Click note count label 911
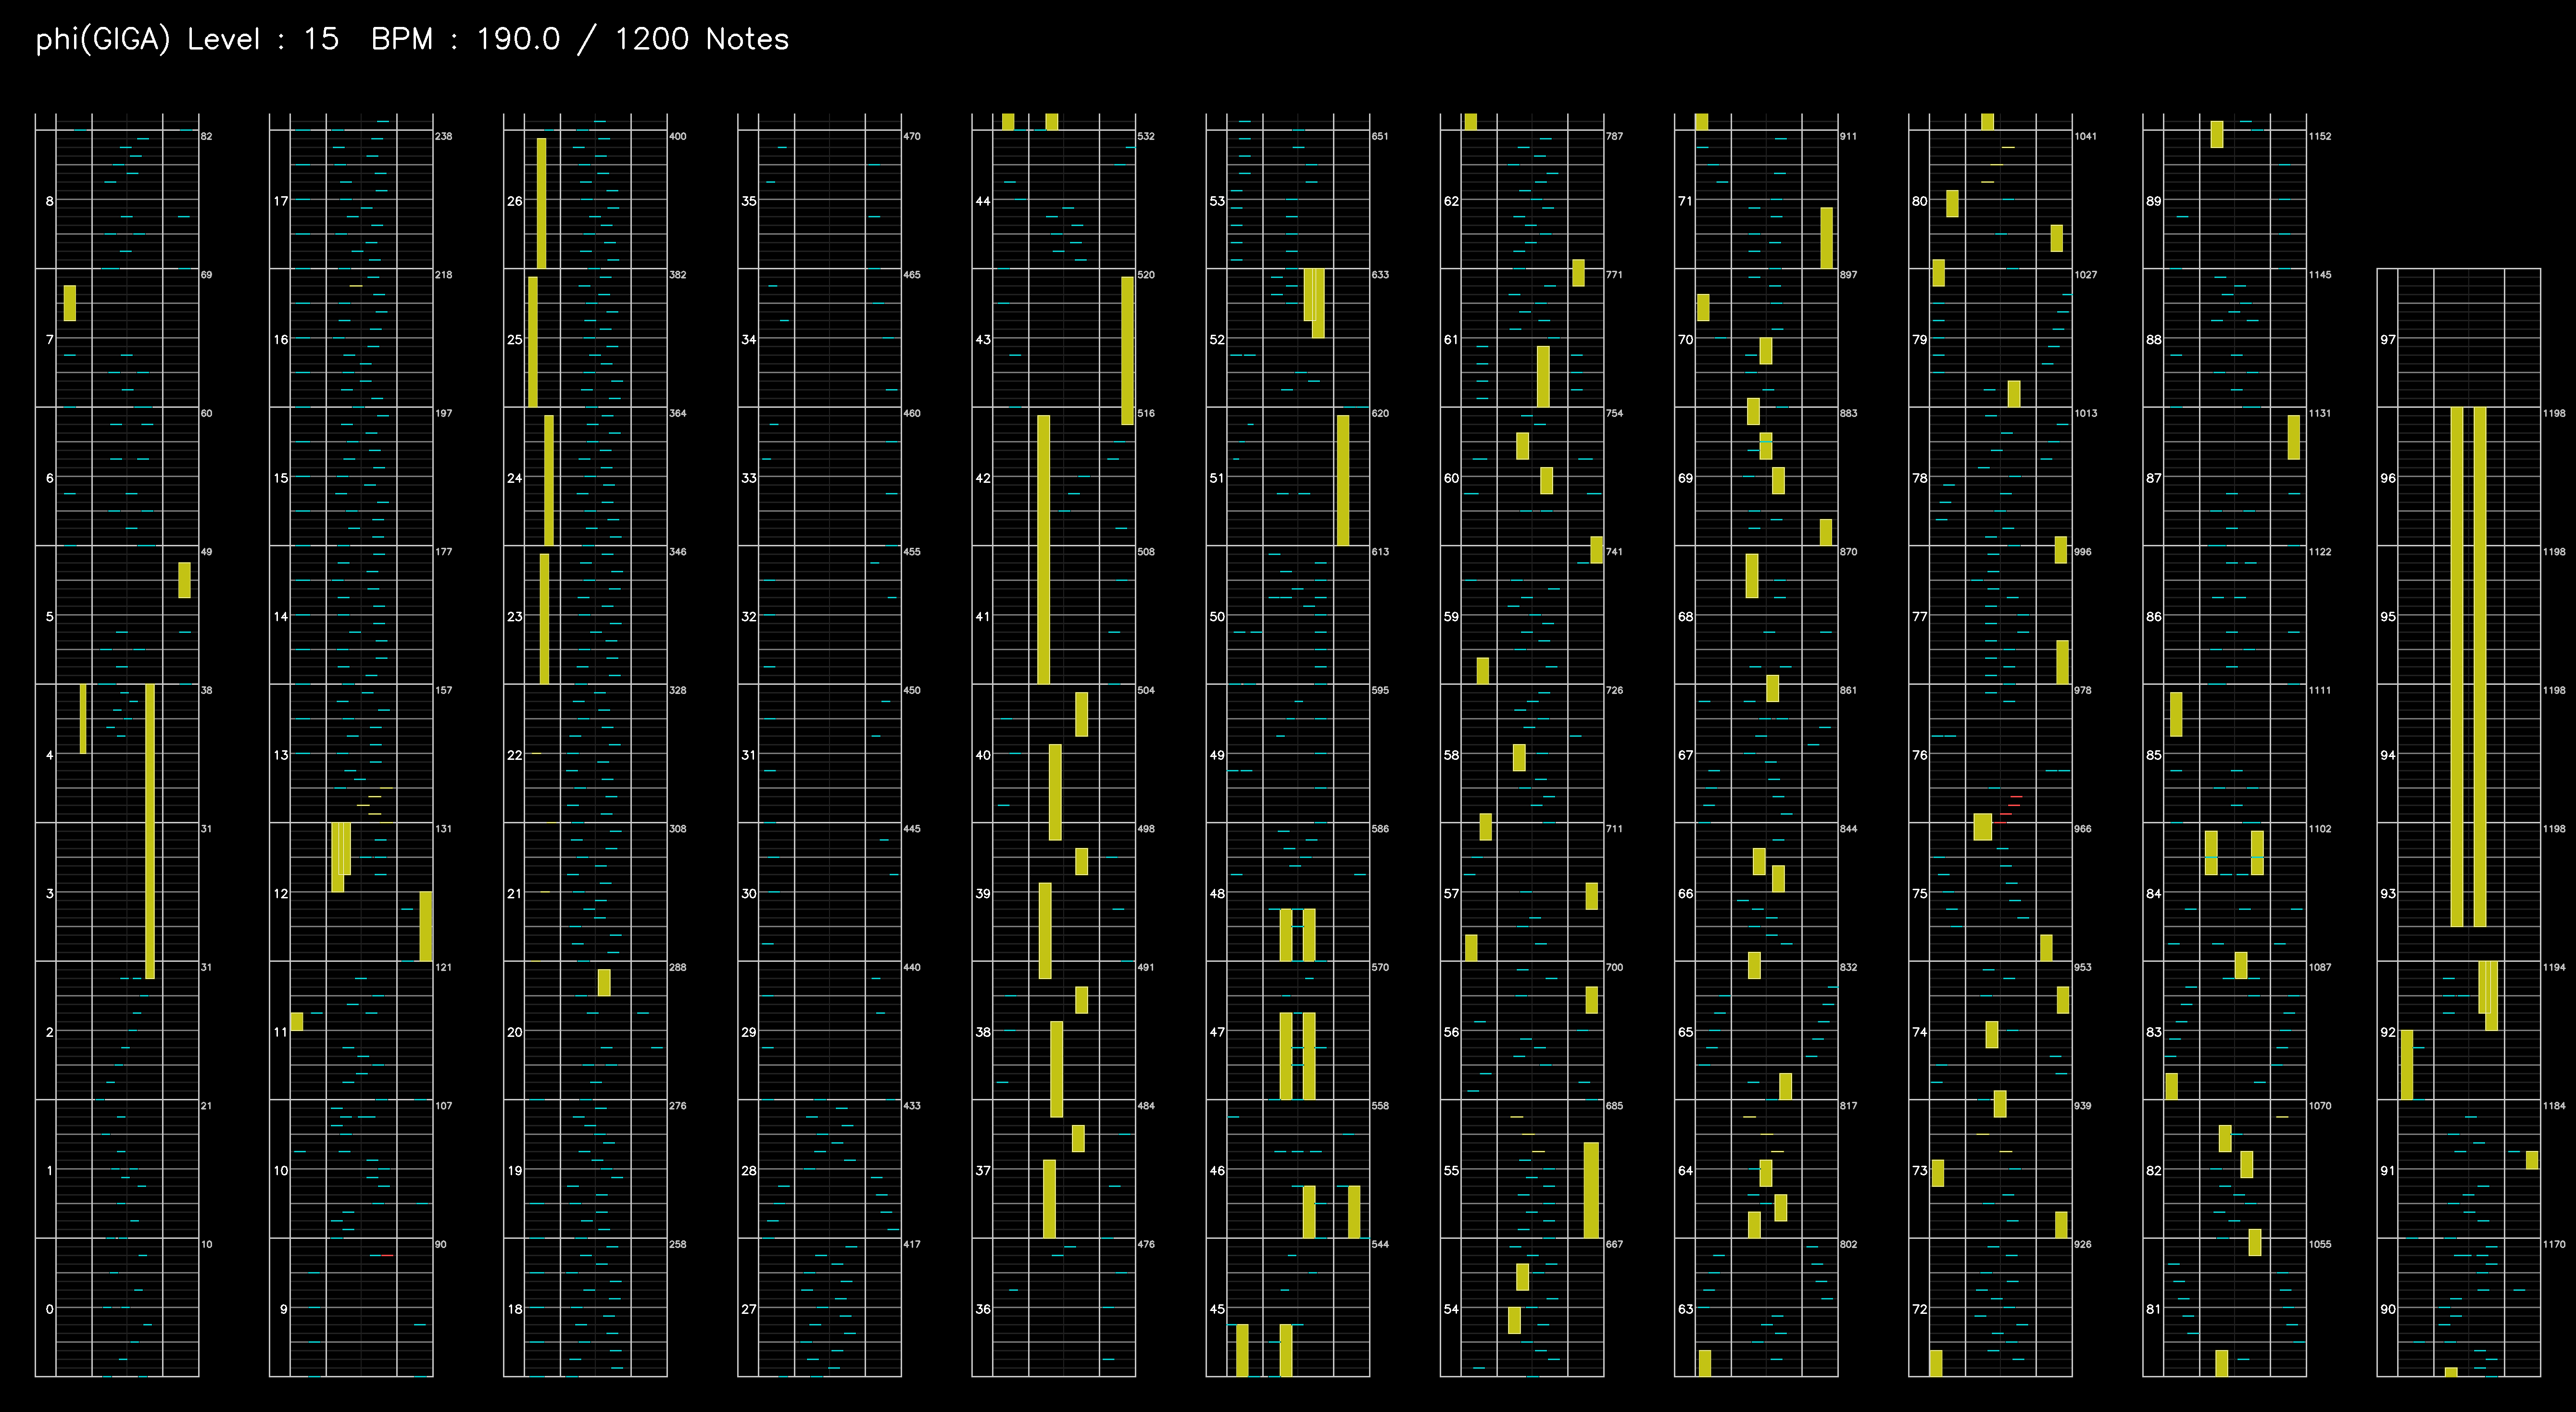The width and height of the screenshot is (2576, 1412). [1848, 136]
